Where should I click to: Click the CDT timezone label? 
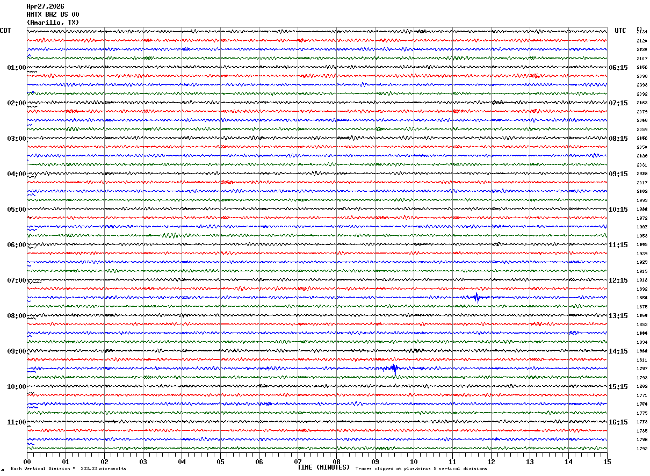pos(5,31)
